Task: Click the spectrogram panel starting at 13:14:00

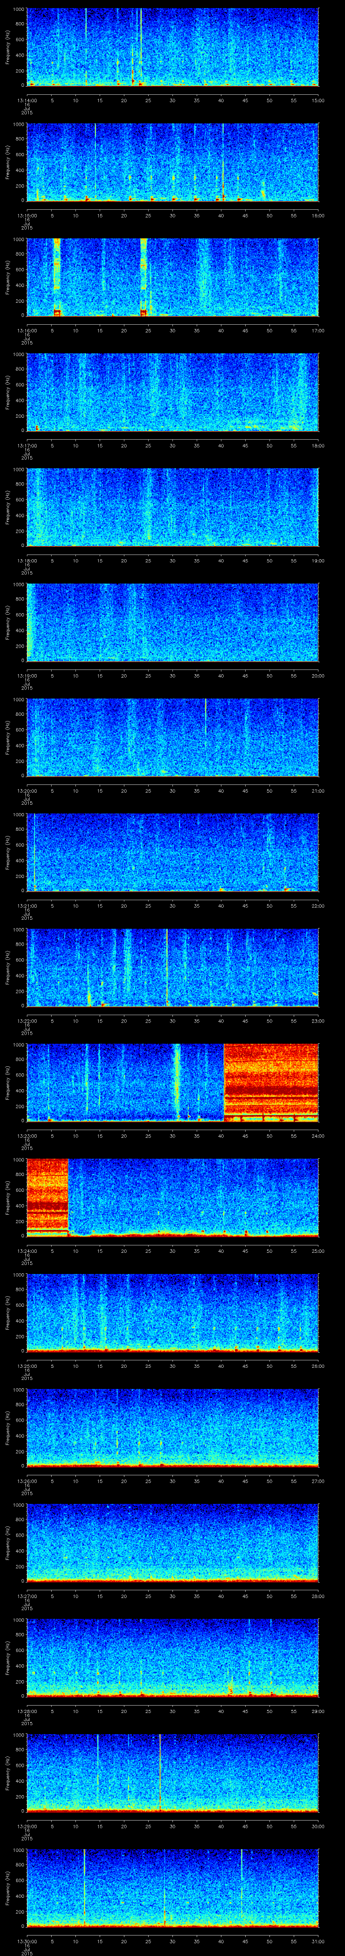Action: point(173,47)
